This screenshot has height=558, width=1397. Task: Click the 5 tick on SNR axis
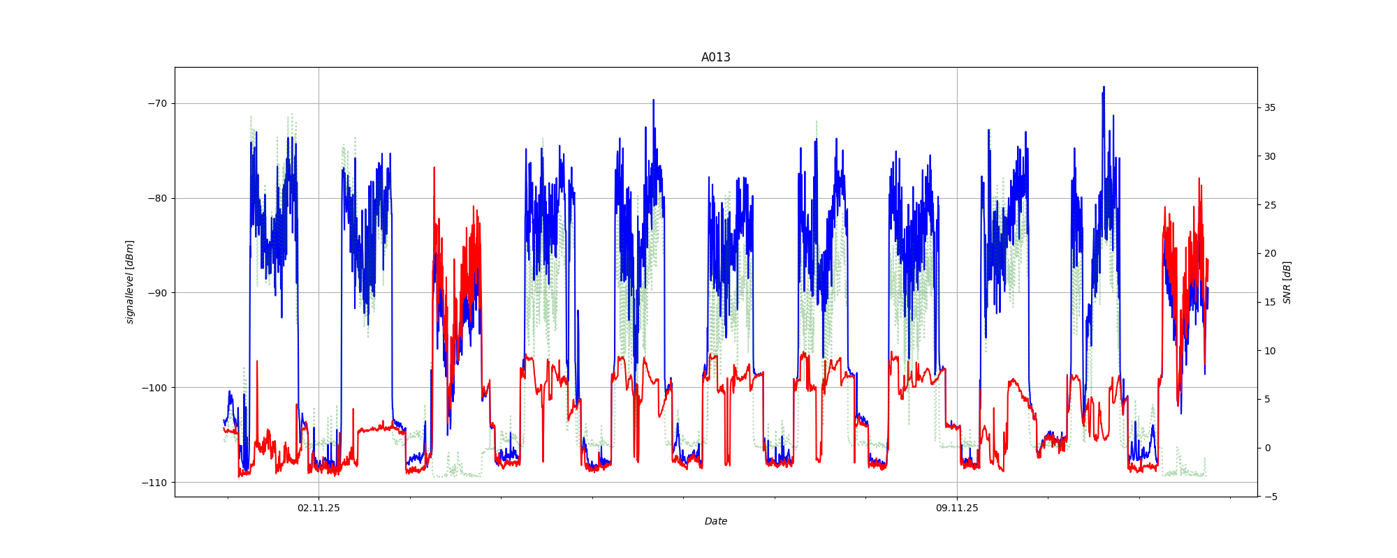click(1267, 399)
